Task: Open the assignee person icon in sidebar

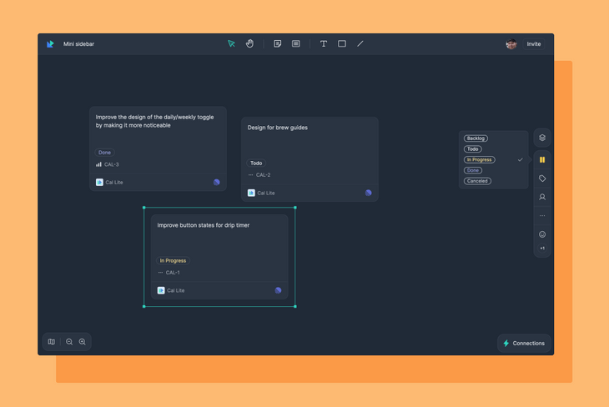Action: click(x=542, y=197)
